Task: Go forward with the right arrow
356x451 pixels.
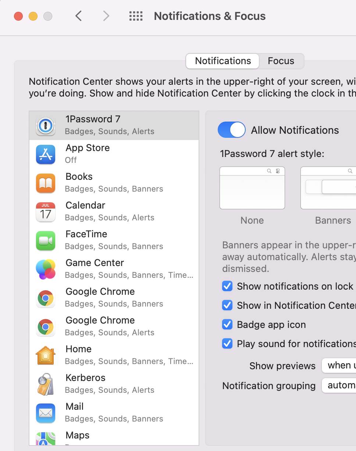Action: point(106,16)
